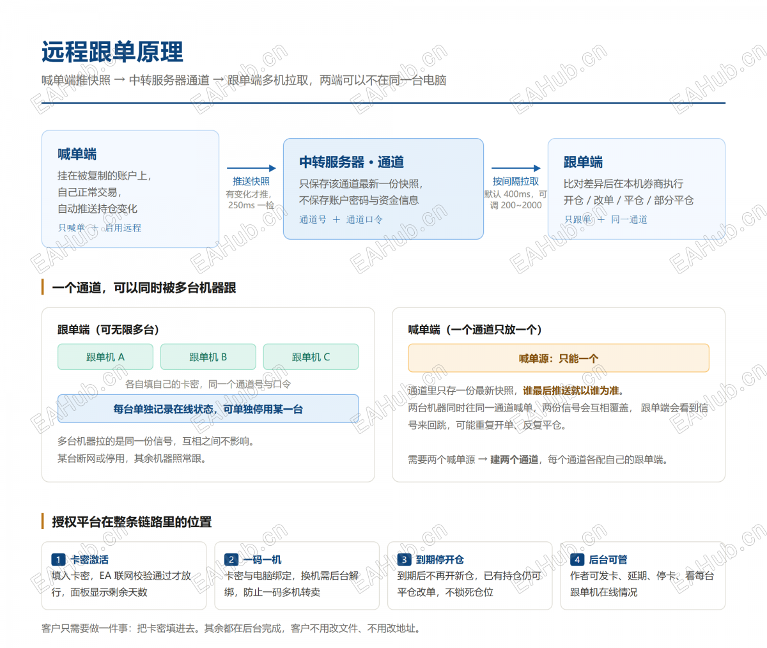
Task: Click the text 默认 400ms, 可调 200~2000
Action: (x=516, y=199)
